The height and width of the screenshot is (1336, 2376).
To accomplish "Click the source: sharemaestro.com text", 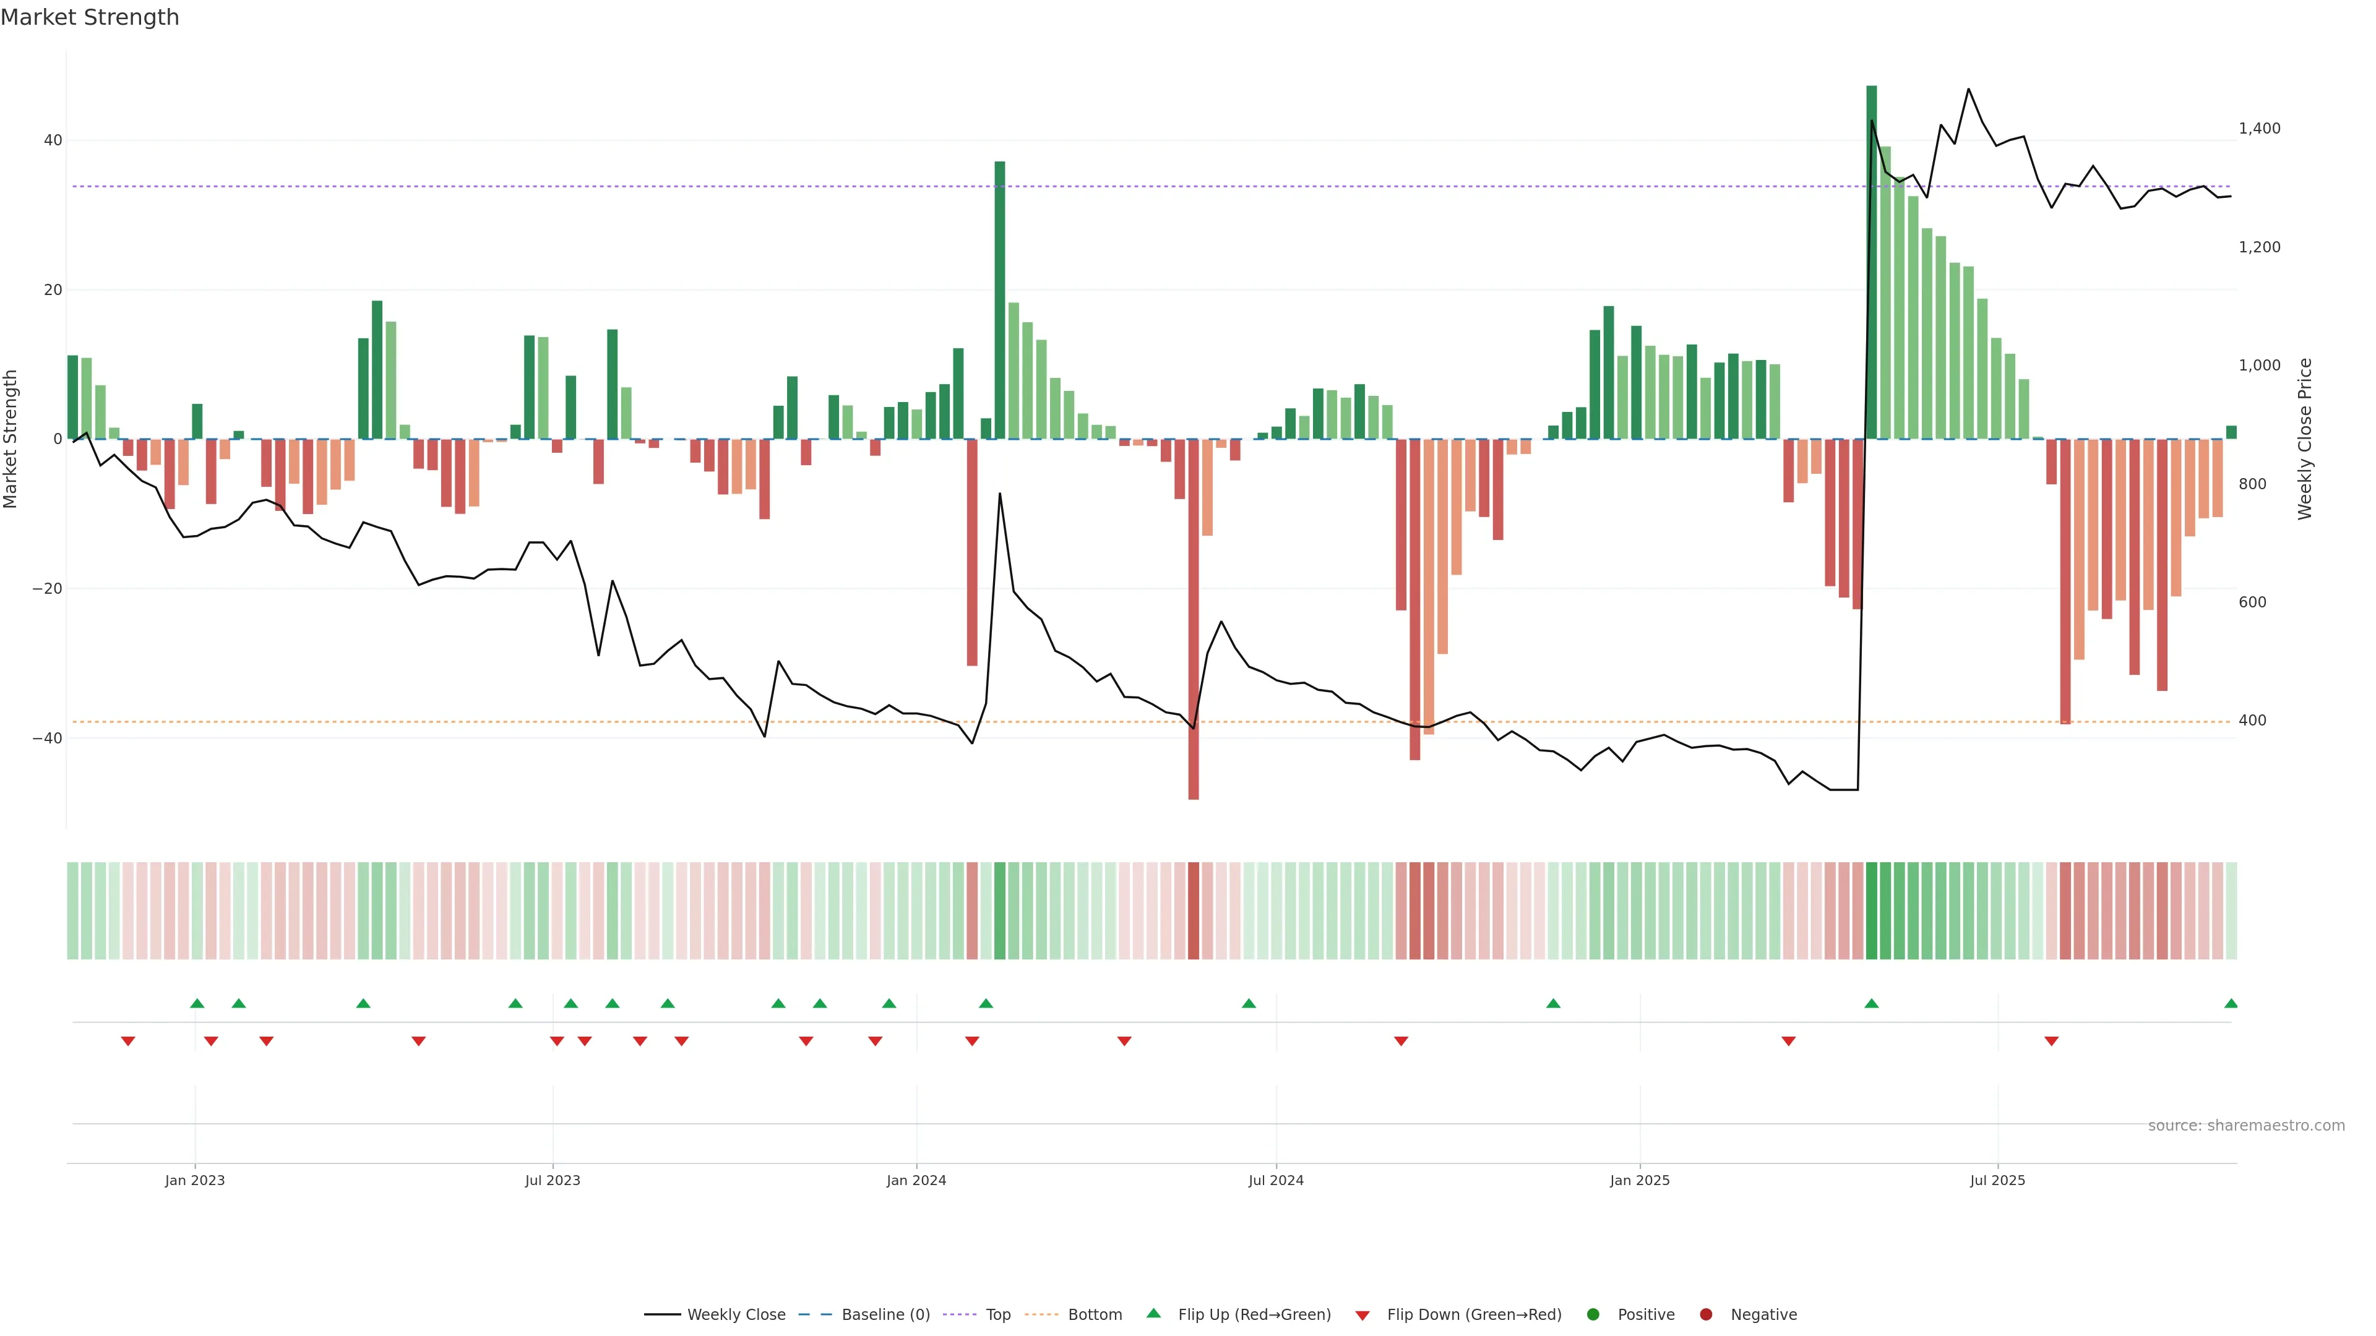I will pyautogui.click(x=2246, y=1125).
